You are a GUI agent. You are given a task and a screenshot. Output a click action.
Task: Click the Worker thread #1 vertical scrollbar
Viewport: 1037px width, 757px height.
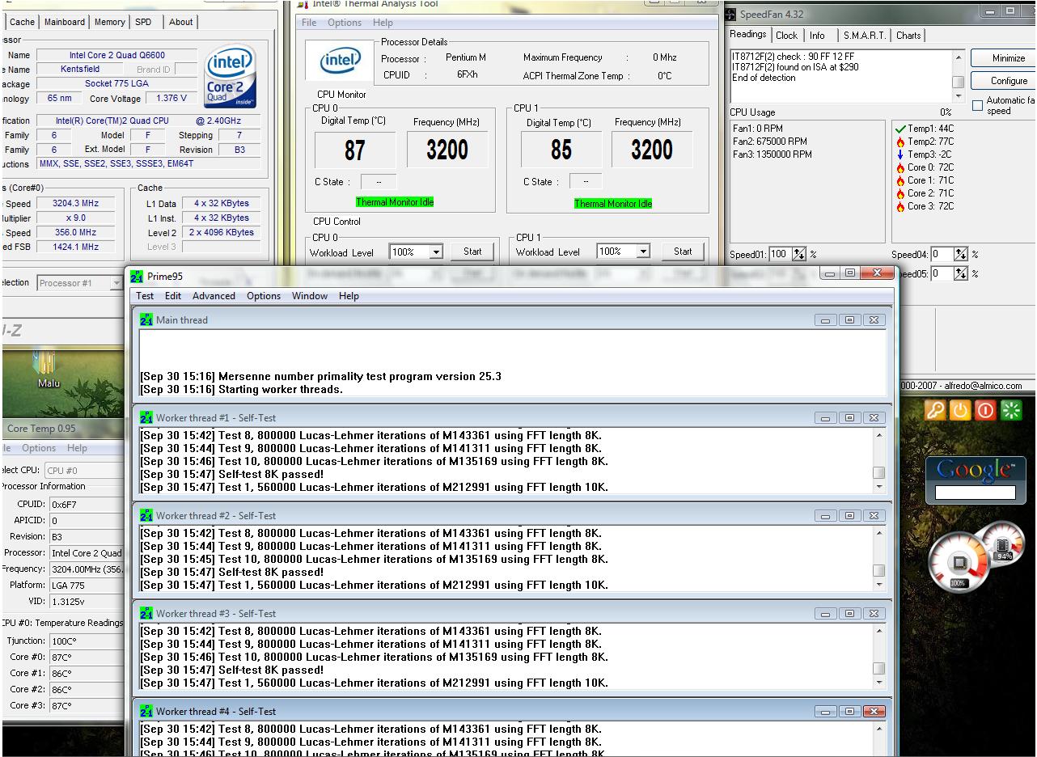879,461
